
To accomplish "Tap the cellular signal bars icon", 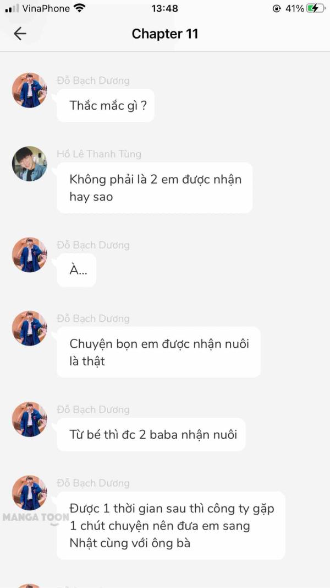I will (x=12, y=9).
